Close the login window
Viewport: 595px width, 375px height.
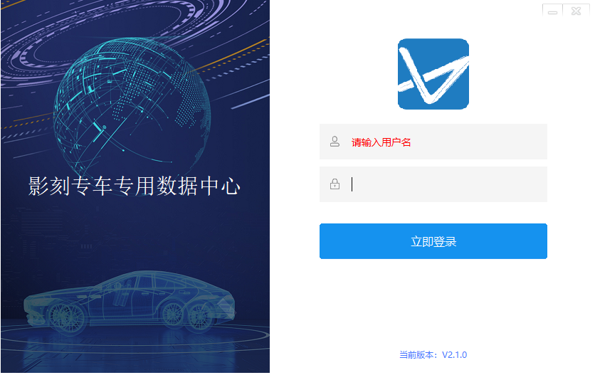click(576, 11)
